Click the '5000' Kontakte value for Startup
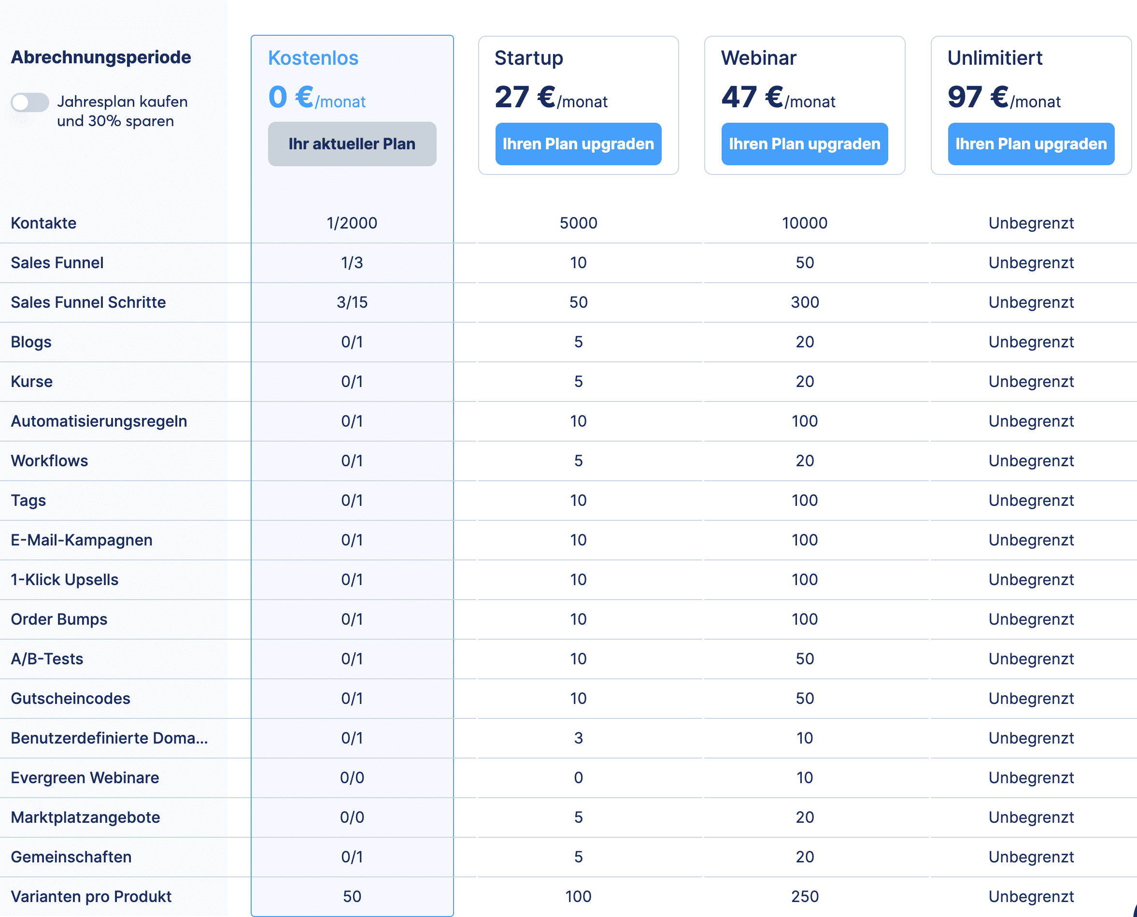1137x917 pixels. tap(578, 223)
